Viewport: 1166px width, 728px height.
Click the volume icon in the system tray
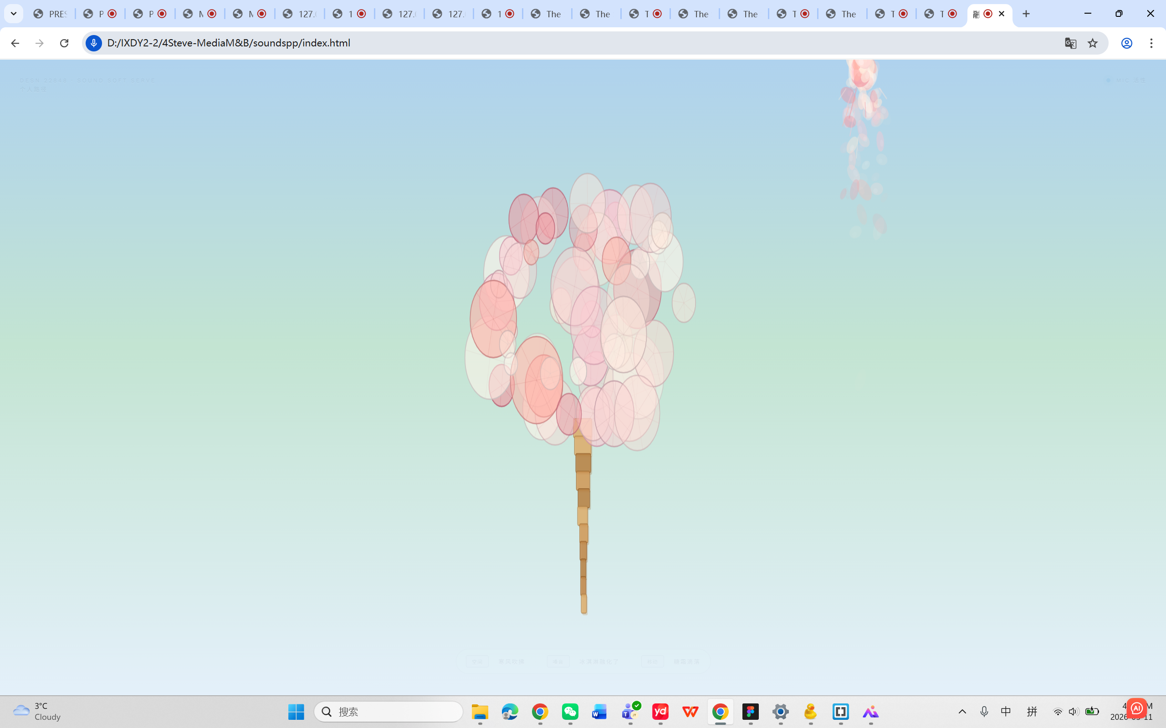[1075, 712]
